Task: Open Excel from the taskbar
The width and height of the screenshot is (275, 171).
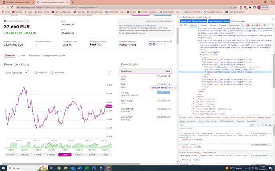Action: (x=86, y=168)
